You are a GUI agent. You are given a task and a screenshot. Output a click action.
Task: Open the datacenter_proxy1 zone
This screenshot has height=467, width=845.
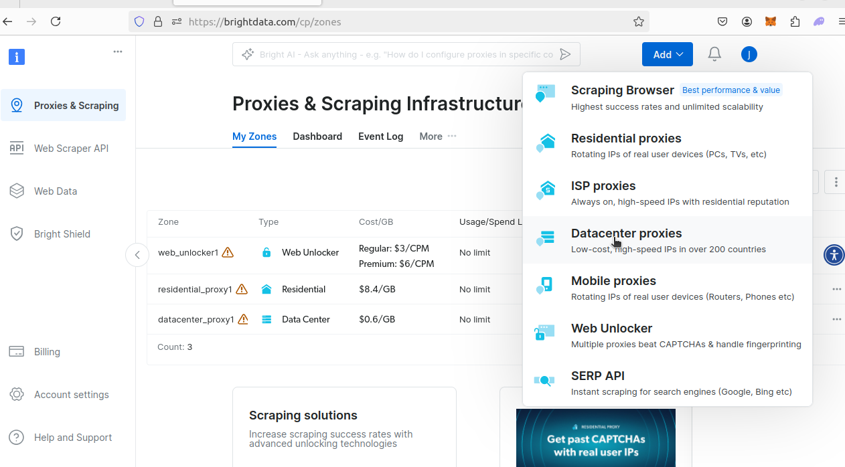pos(196,319)
